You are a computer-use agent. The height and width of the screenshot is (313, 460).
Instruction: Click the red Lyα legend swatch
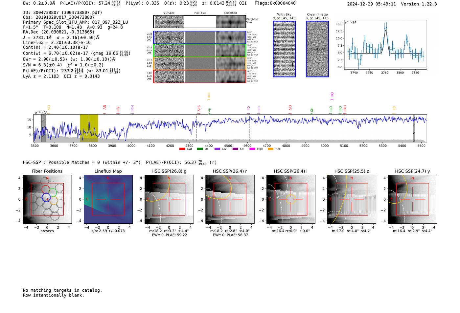182,149
